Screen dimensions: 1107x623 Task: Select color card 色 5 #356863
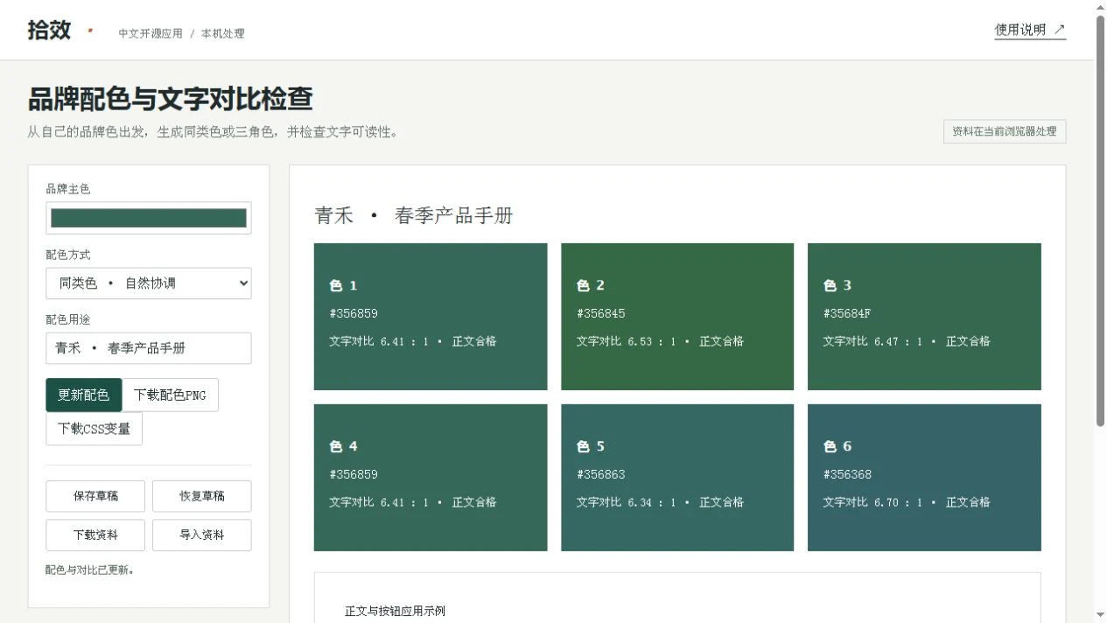pyautogui.click(x=677, y=478)
